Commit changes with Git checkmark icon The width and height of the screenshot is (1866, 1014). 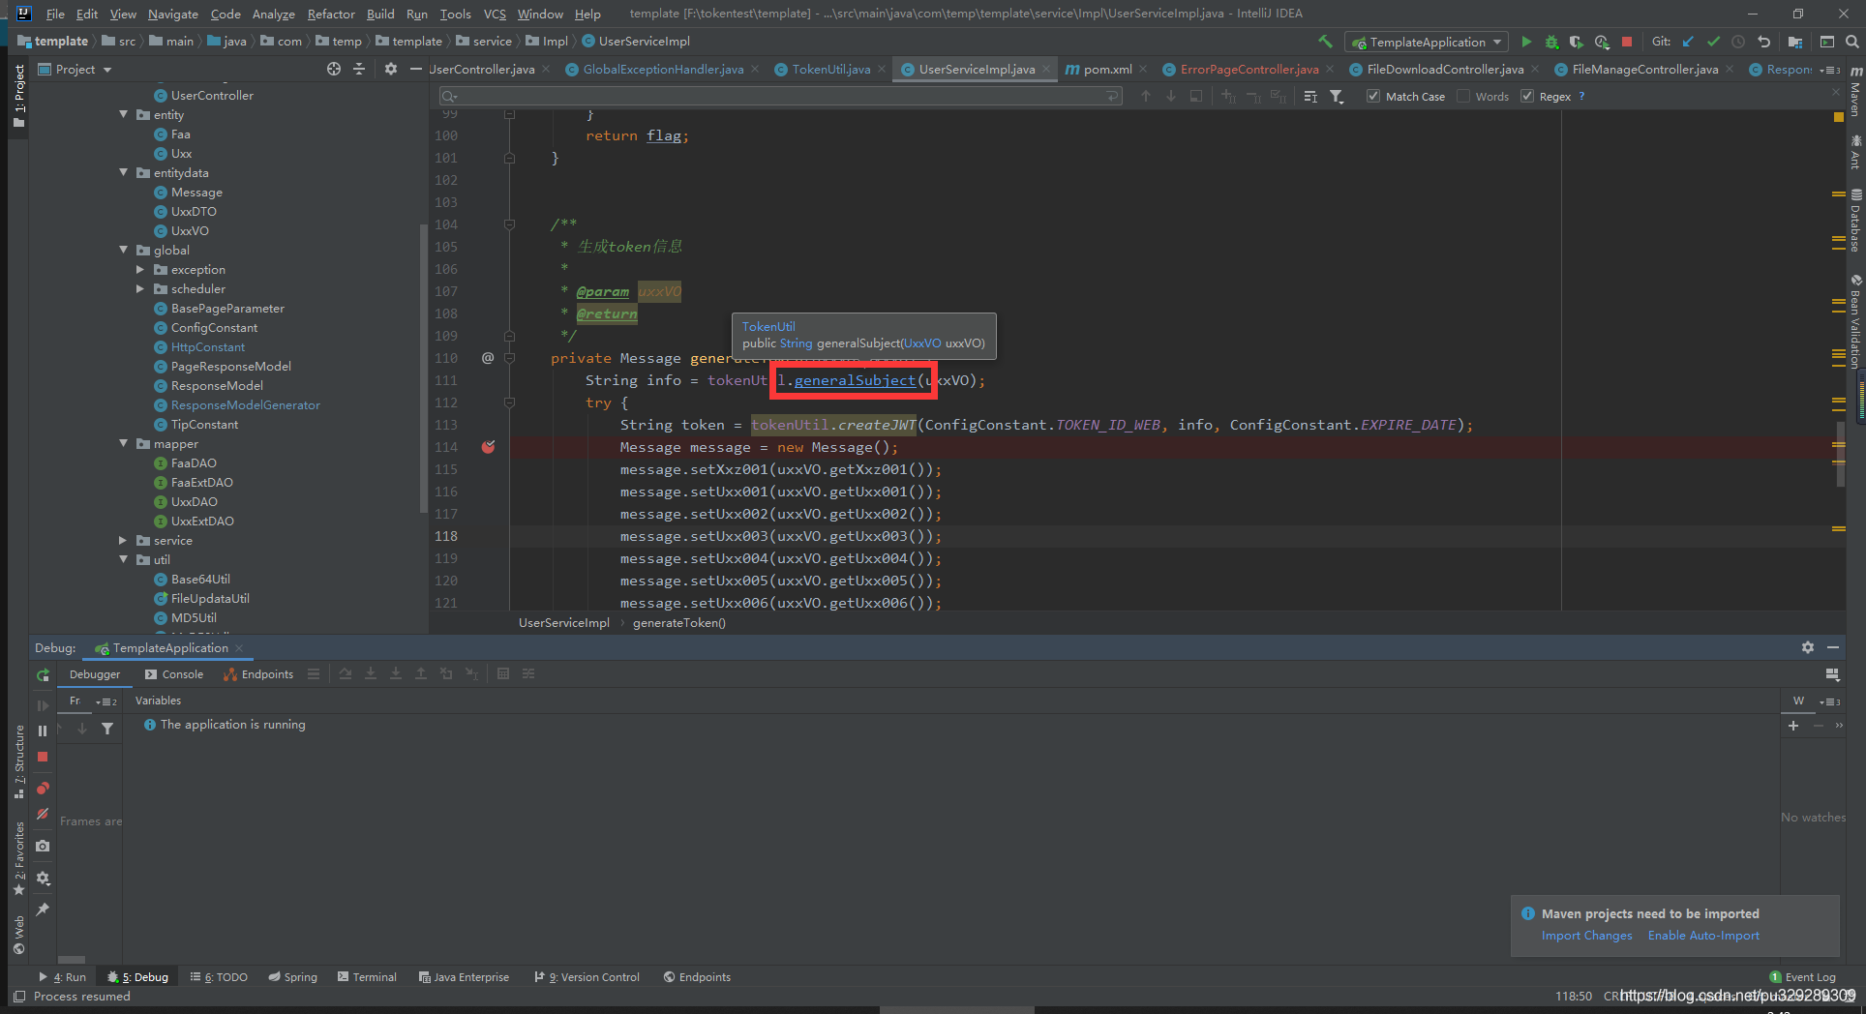click(x=1713, y=42)
